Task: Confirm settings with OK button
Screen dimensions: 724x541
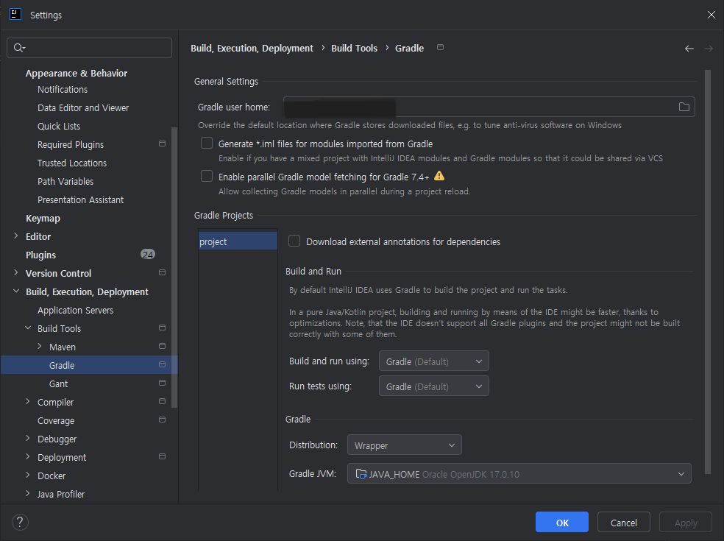Action: click(562, 522)
